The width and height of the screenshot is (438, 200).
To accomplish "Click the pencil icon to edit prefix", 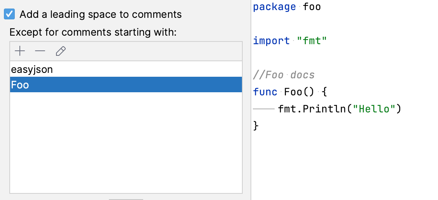I will coord(61,51).
